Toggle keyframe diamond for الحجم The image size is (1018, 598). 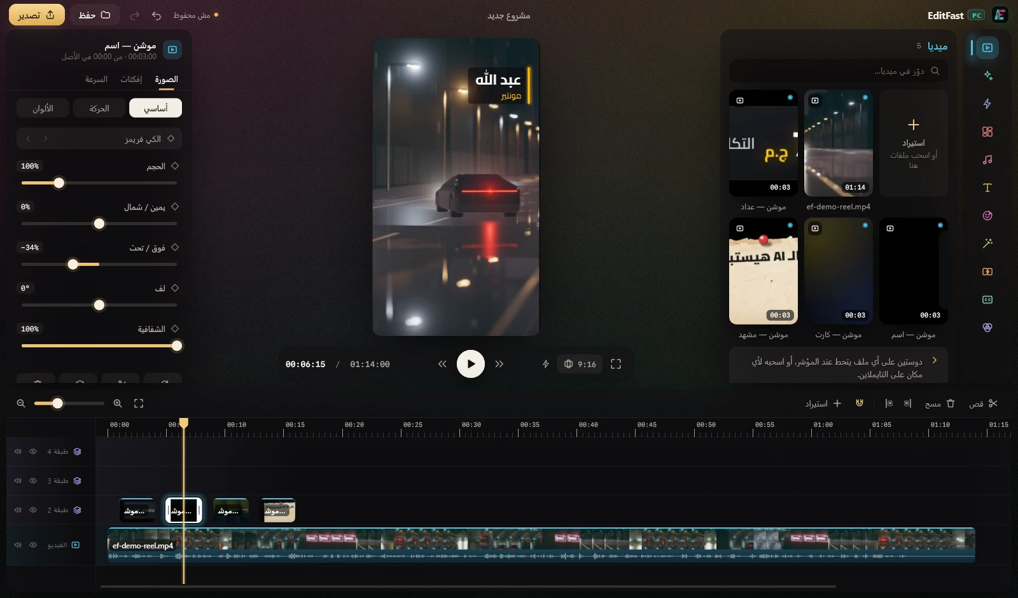[175, 166]
